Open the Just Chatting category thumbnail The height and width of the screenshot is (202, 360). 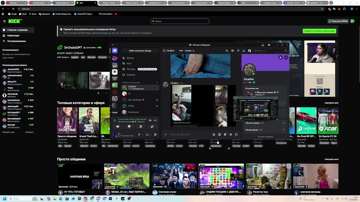tap(67, 121)
